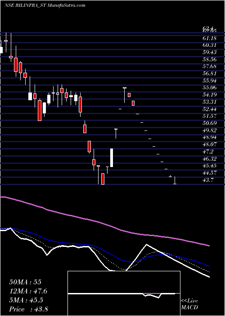225x316 pixels.
Task: Click the 49.82 price axis label
Action: [210, 130]
